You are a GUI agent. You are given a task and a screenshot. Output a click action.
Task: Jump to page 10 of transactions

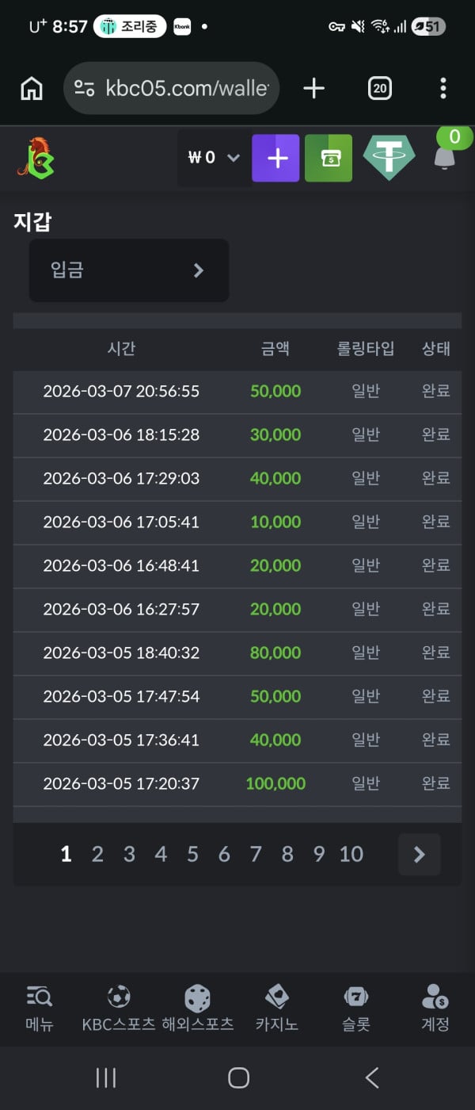point(351,854)
